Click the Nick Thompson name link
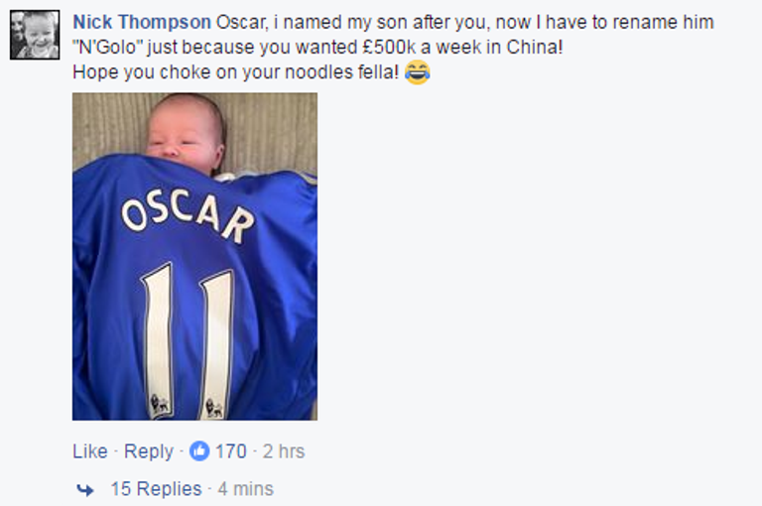This screenshot has width=762, height=506. click(141, 22)
